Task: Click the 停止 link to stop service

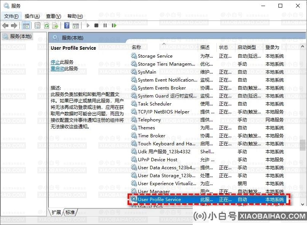Action: pos(55,62)
